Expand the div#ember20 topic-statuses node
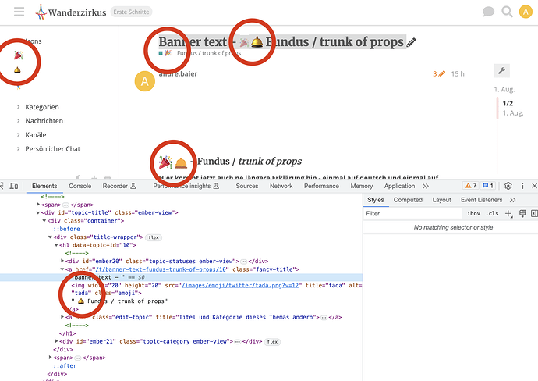538x381 pixels. pos(62,261)
